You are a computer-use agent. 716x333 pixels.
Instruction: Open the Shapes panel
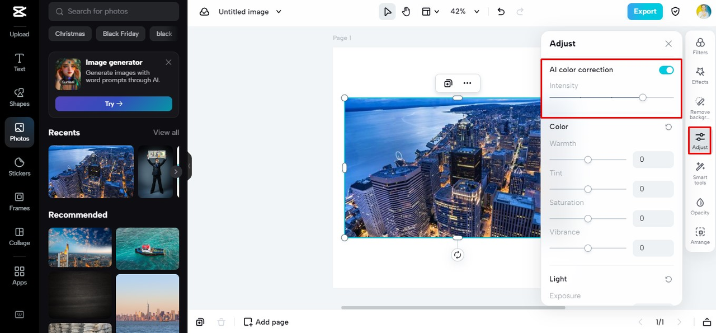[x=20, y=97]
